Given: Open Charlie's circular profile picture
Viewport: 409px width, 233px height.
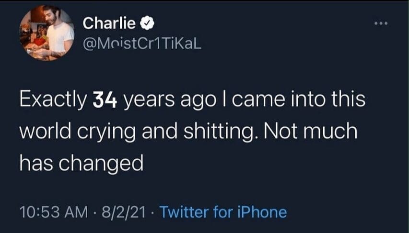Looking at the screenshot, I should (47, 33).
